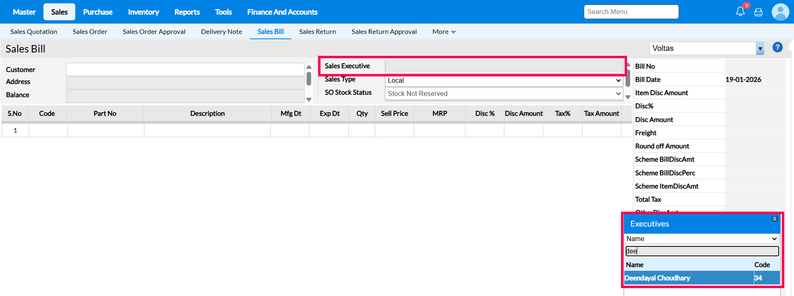The width and height of the screenshot is (794, 296).
Task: Close the Executives popup
Action: (x=775, y=219)
